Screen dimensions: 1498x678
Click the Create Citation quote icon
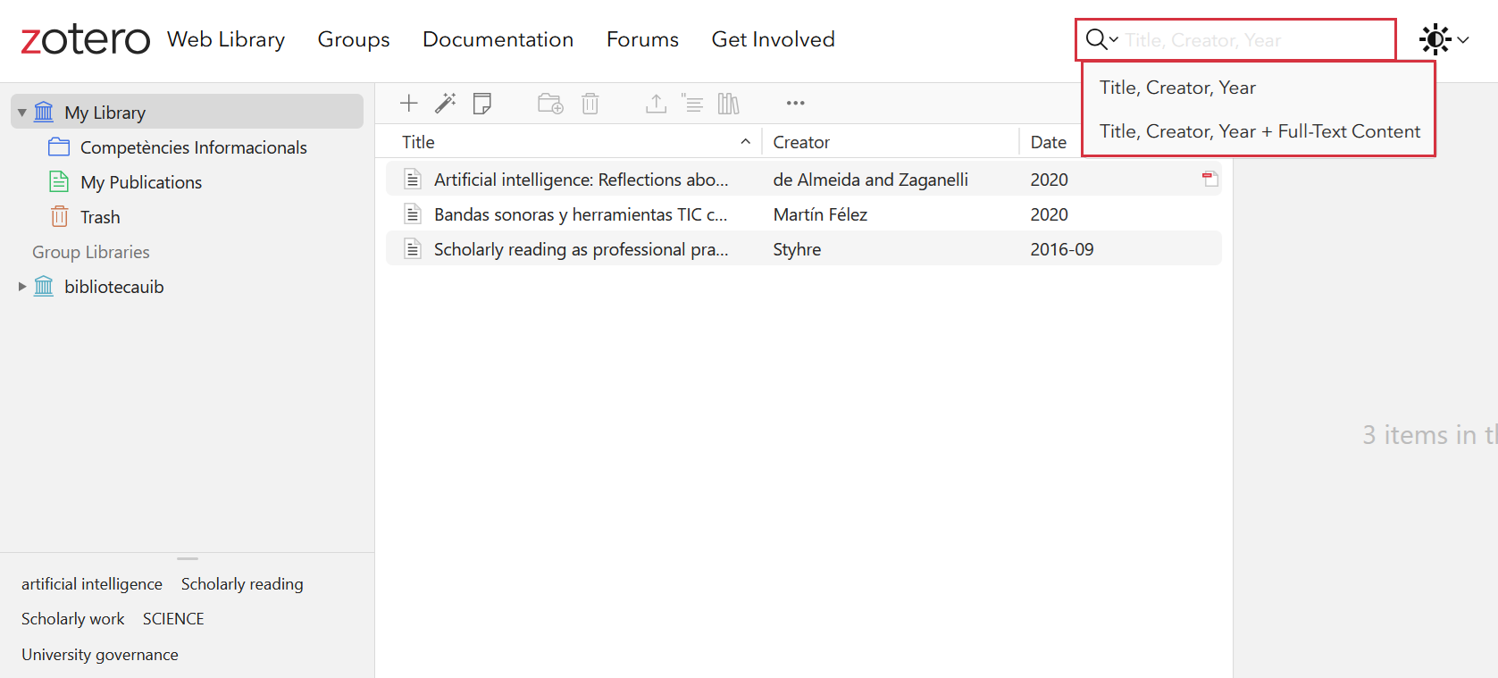click(692, 104)
